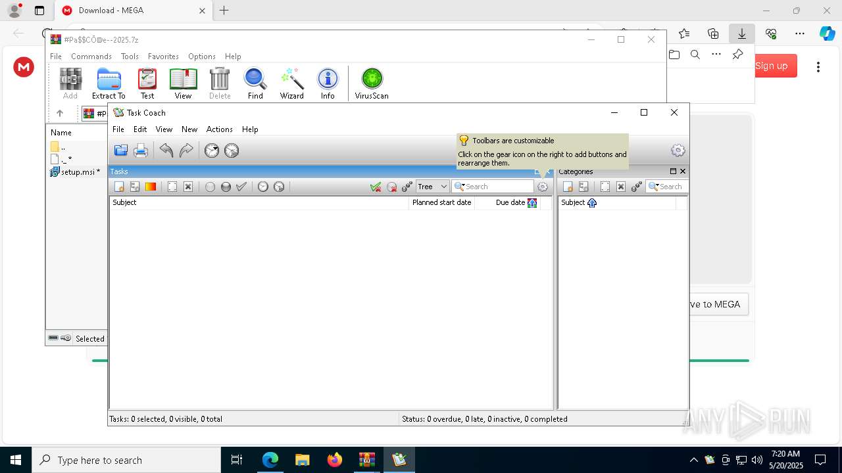
Task: Click the red-orange gradient icon in Tasks toolbar
Action: point(151,187)
